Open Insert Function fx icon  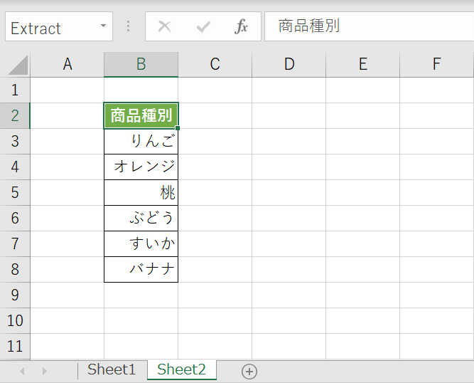(241, 26)
